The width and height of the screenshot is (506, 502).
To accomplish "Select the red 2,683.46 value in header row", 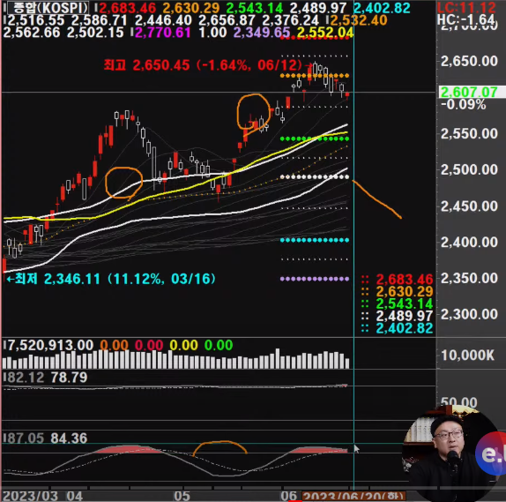I will (x=127, y=8).
